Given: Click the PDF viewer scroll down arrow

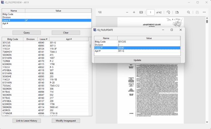Looking at the screenshot, I should pos(207,122).
